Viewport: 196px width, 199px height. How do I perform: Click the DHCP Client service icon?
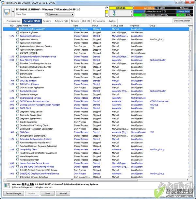click(x=17, y=108)
